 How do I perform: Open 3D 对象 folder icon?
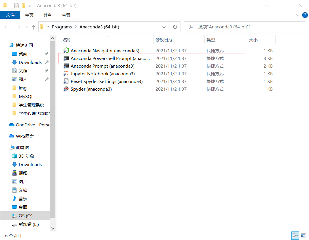tap(14, 156)
